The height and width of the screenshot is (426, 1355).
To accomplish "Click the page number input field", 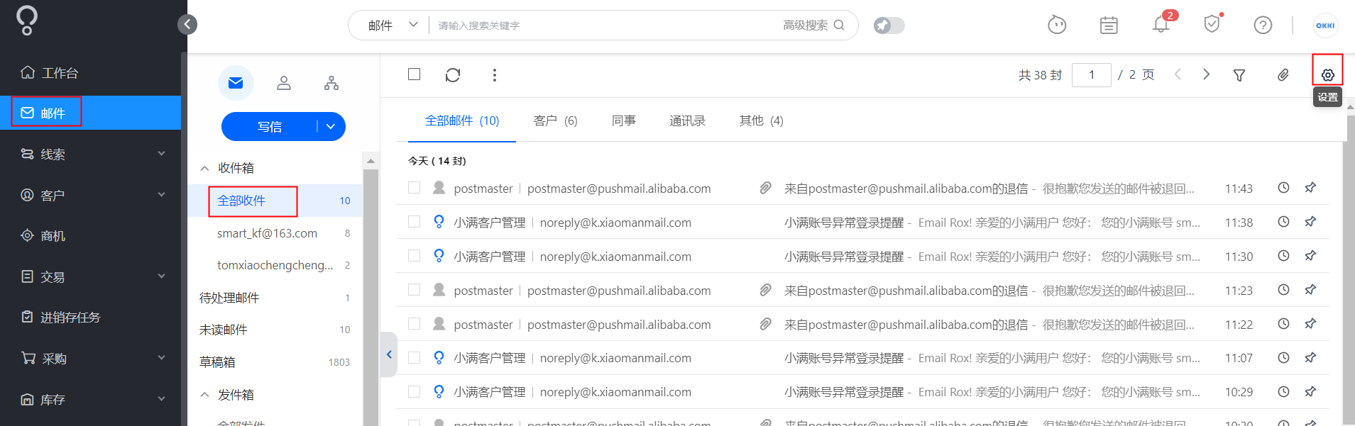I will (x=1091, y=75).
